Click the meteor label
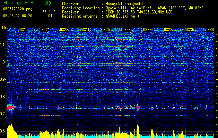Screen dimensions: 218x138 [x=49, y=11]
